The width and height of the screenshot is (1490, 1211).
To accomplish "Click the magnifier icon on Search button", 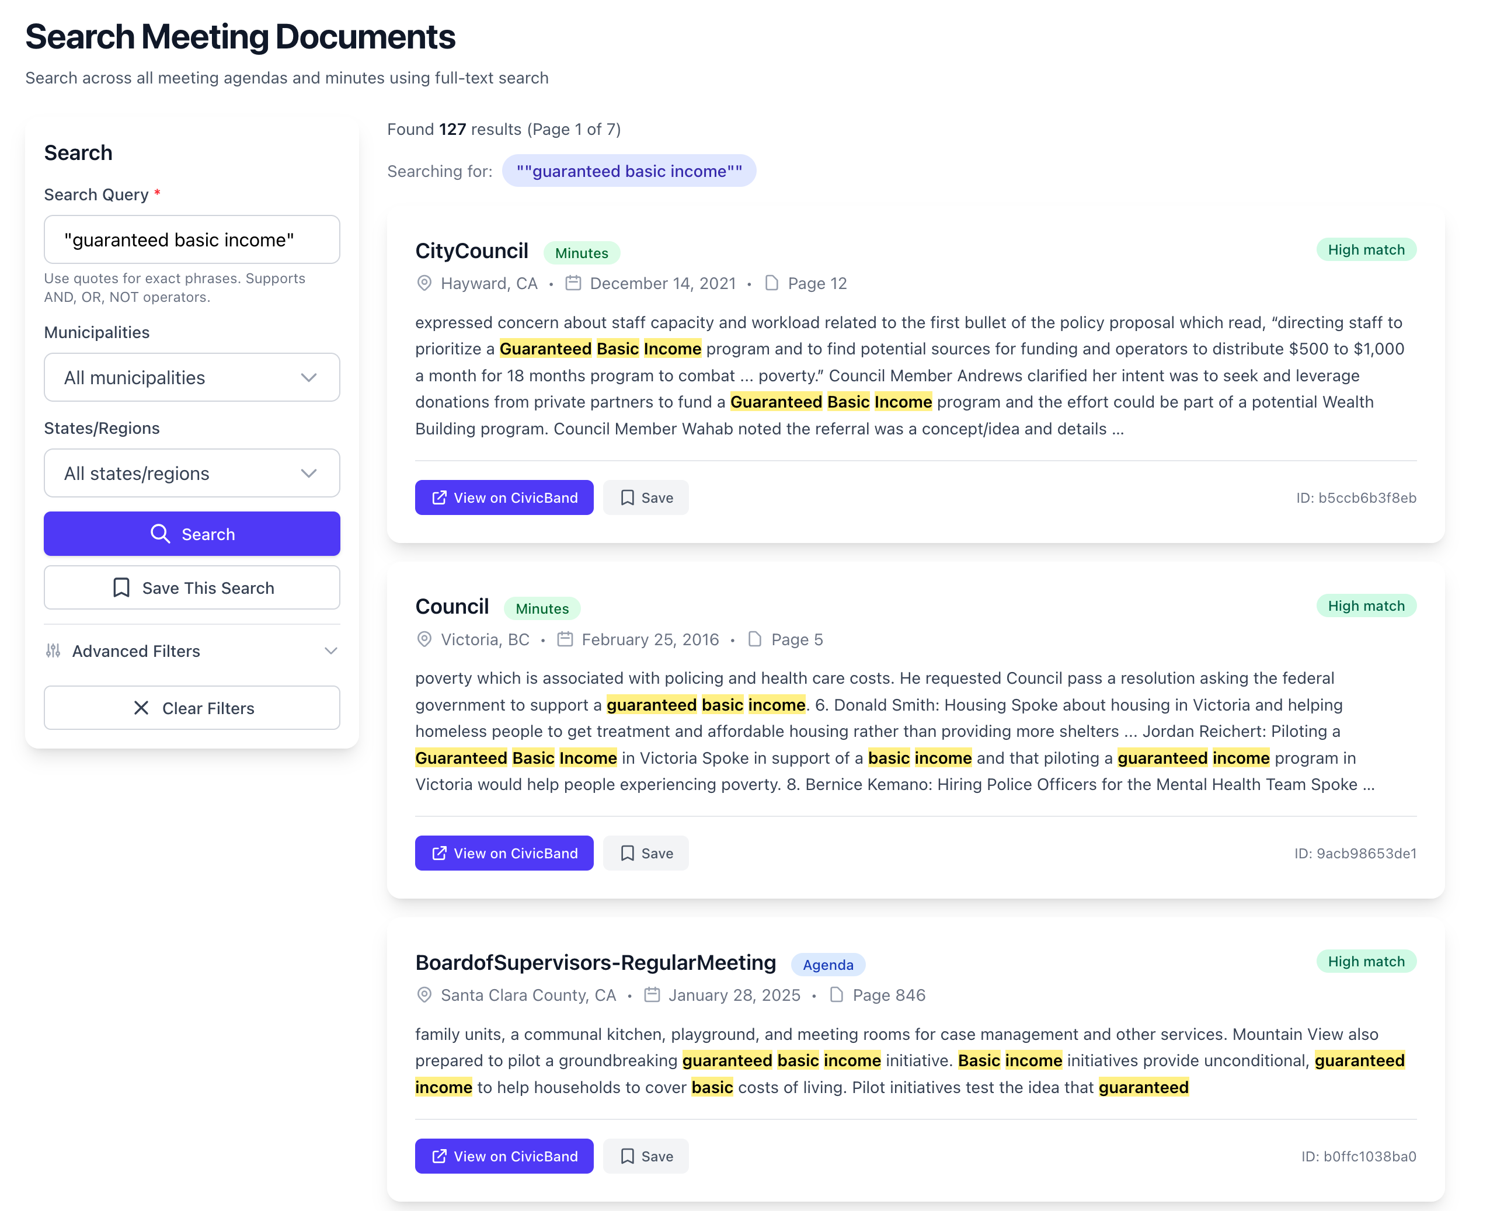I will coord(160,534).
